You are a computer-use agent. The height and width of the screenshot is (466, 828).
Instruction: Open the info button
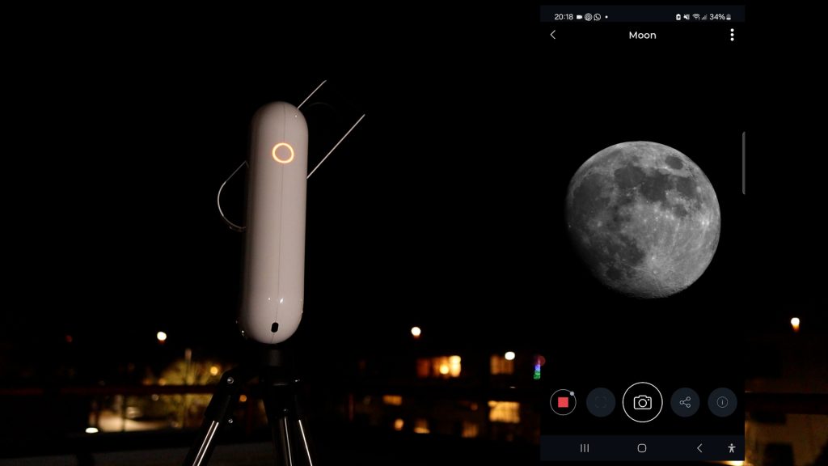(x=722, y=402)
